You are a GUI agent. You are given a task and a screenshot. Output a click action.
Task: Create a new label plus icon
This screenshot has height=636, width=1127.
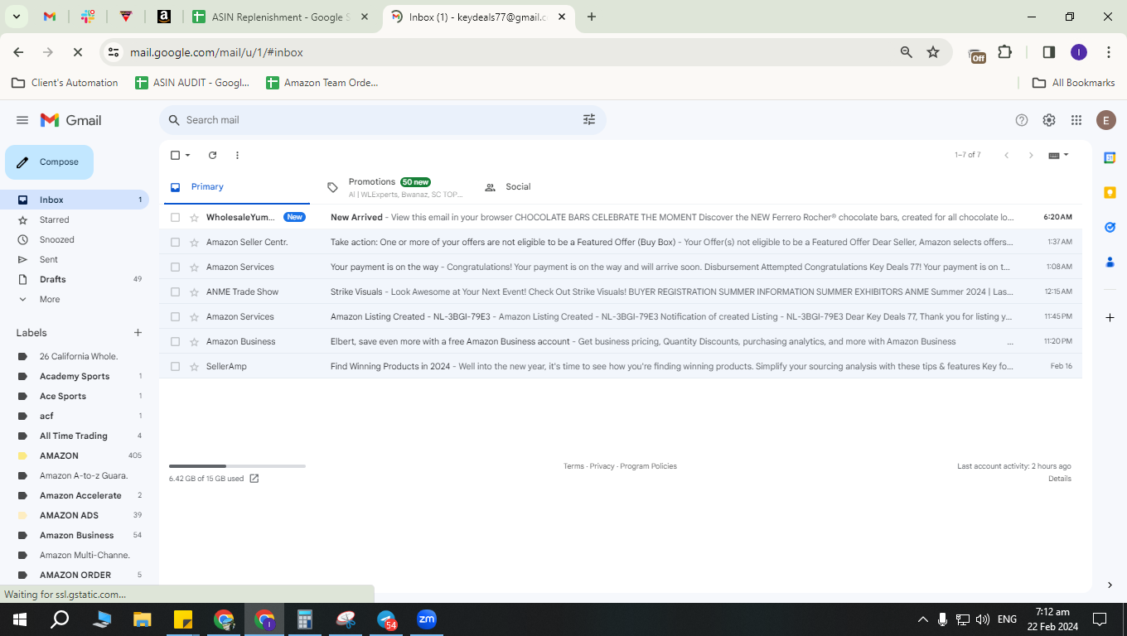[x=138, y=333]
